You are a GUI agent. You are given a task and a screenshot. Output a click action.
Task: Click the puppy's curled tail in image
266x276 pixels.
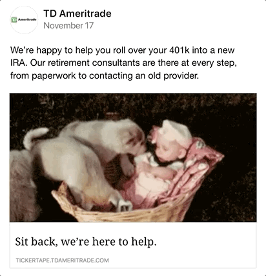click(34, 137)
